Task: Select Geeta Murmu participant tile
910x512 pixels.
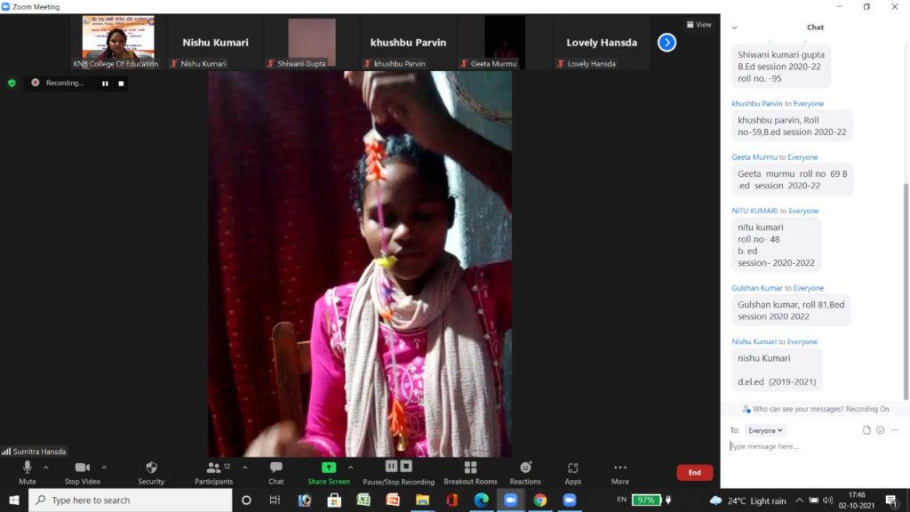Action: (505, 42)
